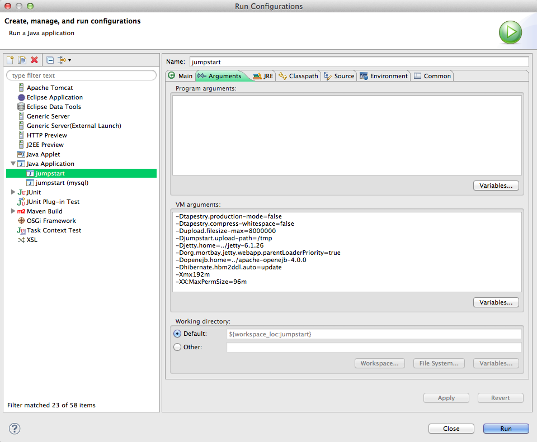Click the New launch configuration icon
537x442 pixels.
point(10,60)
